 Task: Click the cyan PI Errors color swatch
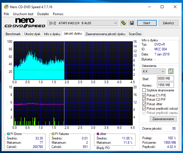pyautogui.click(x=8, y=134)
